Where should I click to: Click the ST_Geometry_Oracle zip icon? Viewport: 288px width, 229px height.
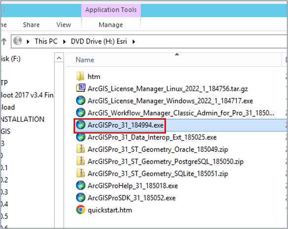(x=81, y=149)
